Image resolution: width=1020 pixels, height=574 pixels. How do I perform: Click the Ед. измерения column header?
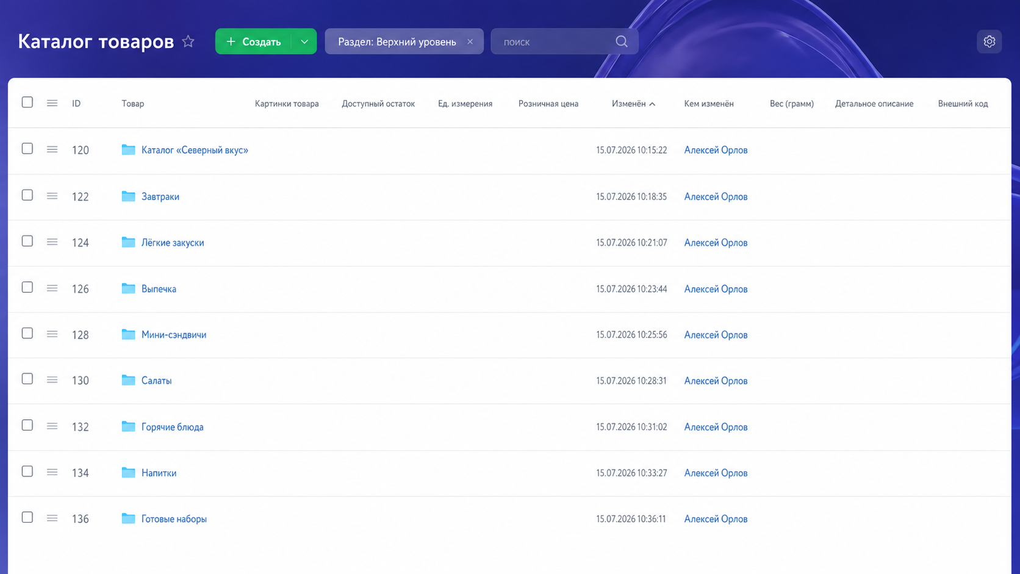(465, 104)
